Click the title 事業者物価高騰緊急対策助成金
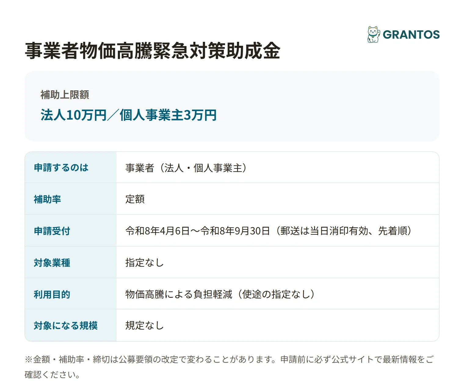The image size is (464, 390). [152, 51]
